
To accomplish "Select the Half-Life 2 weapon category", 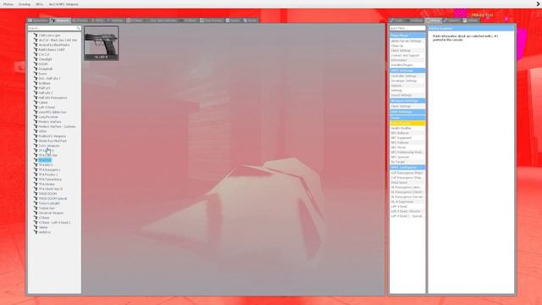I will click(45, 93).
